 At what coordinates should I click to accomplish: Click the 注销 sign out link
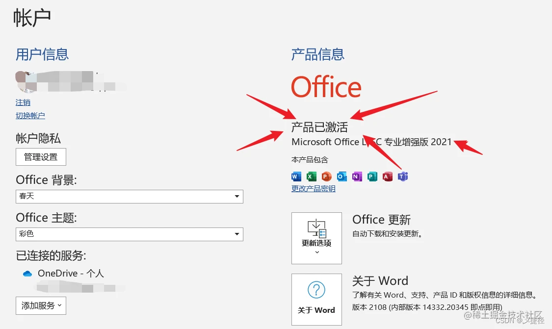coord(23,102)
